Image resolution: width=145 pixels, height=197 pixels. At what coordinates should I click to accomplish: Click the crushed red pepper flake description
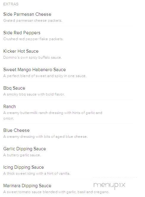coord(33,39)
